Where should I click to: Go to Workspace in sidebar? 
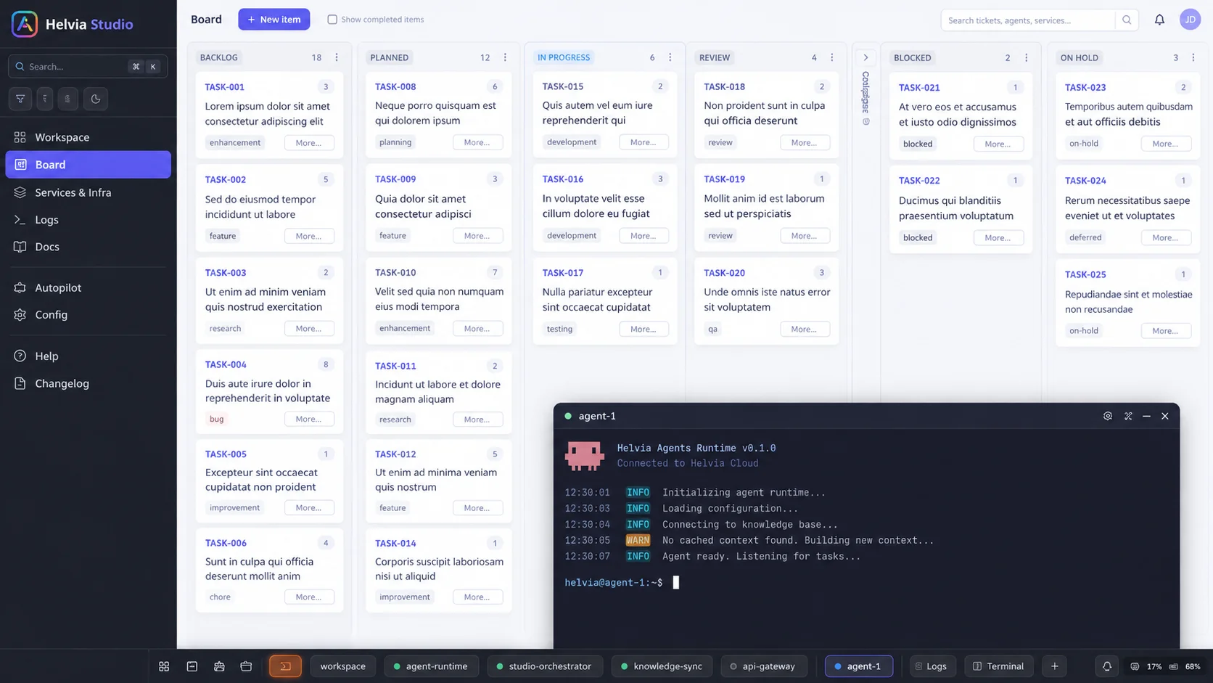[88, 137]
